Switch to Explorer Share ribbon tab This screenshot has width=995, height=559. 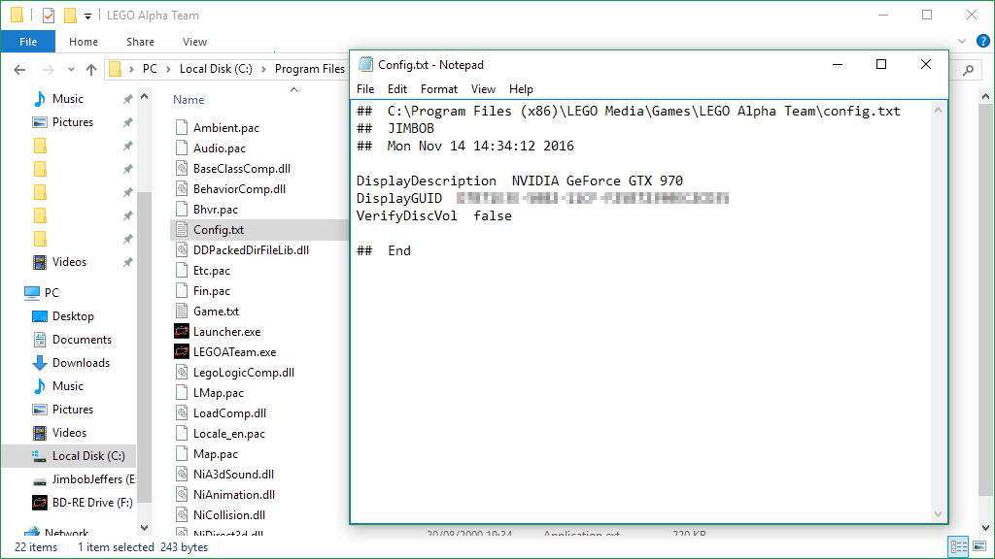pyautogui.click(x=140, y=42)
